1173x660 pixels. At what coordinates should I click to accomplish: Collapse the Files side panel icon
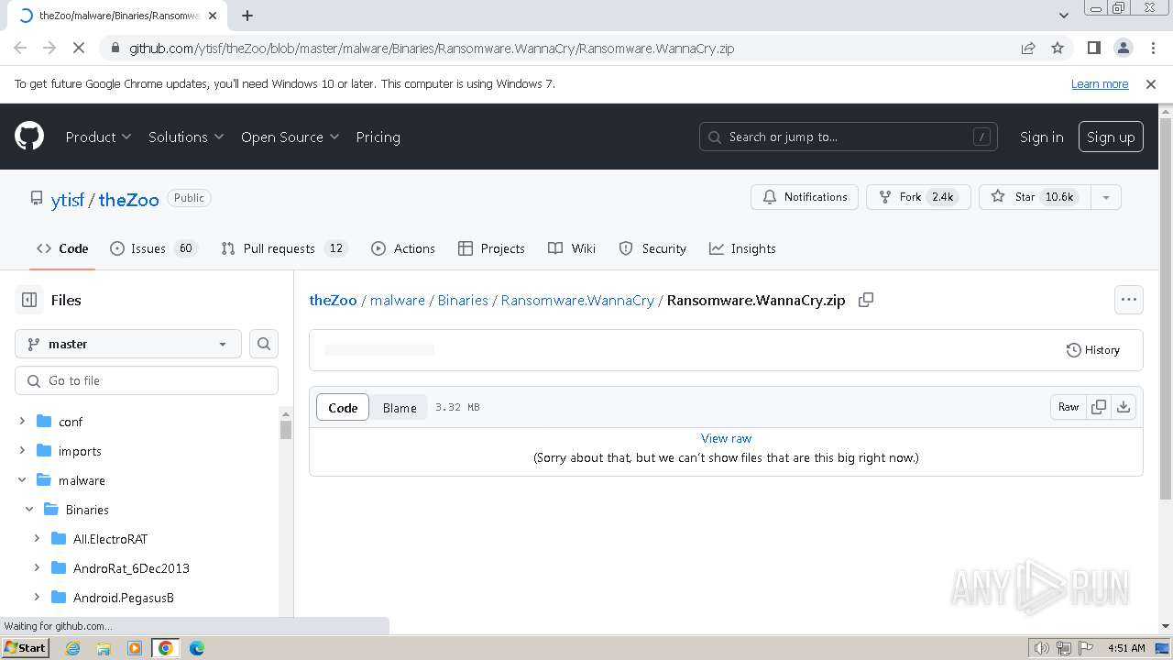29,300
